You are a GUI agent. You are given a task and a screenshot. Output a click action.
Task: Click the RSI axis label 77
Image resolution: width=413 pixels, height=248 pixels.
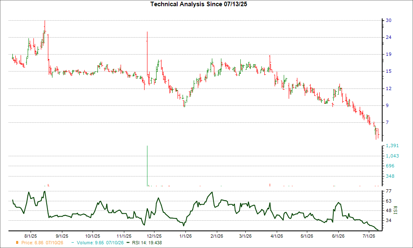pyautogui.click(x=389, y=191)
